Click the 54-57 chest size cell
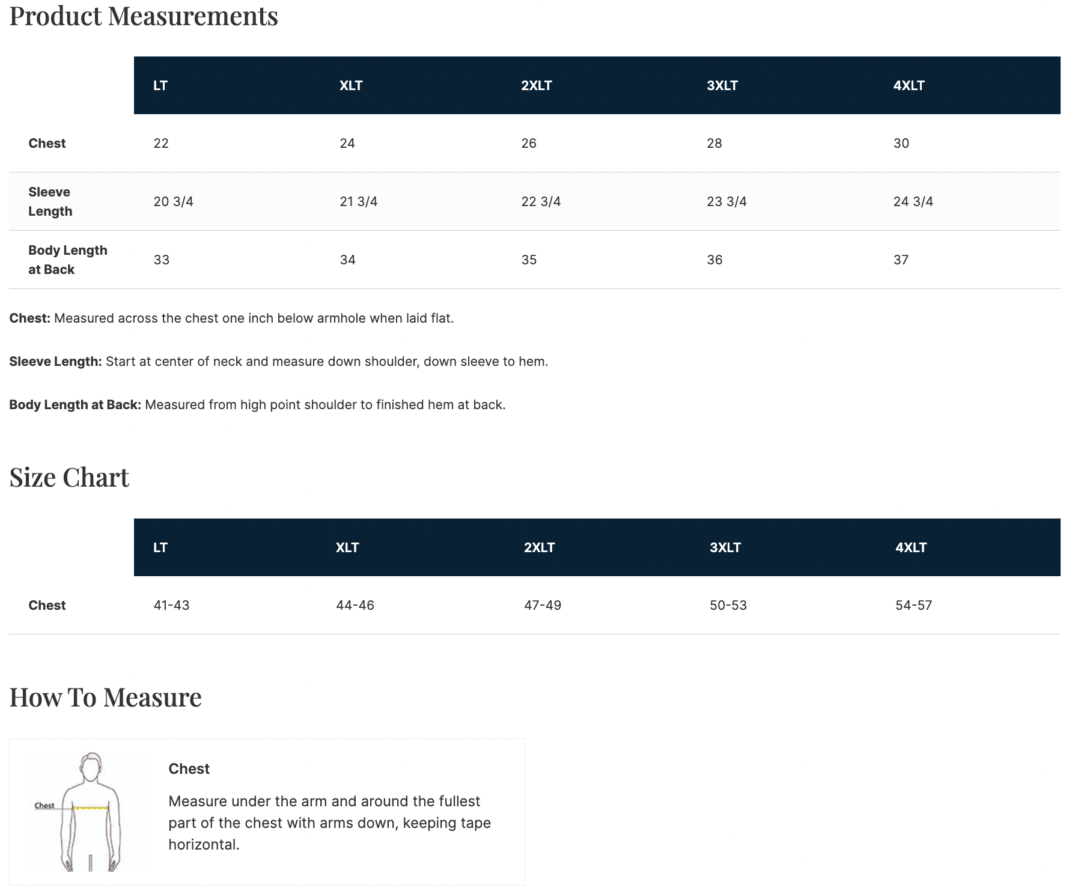Image resolution: width=1072 pixels, height=888 pixels. pos(913,605)
